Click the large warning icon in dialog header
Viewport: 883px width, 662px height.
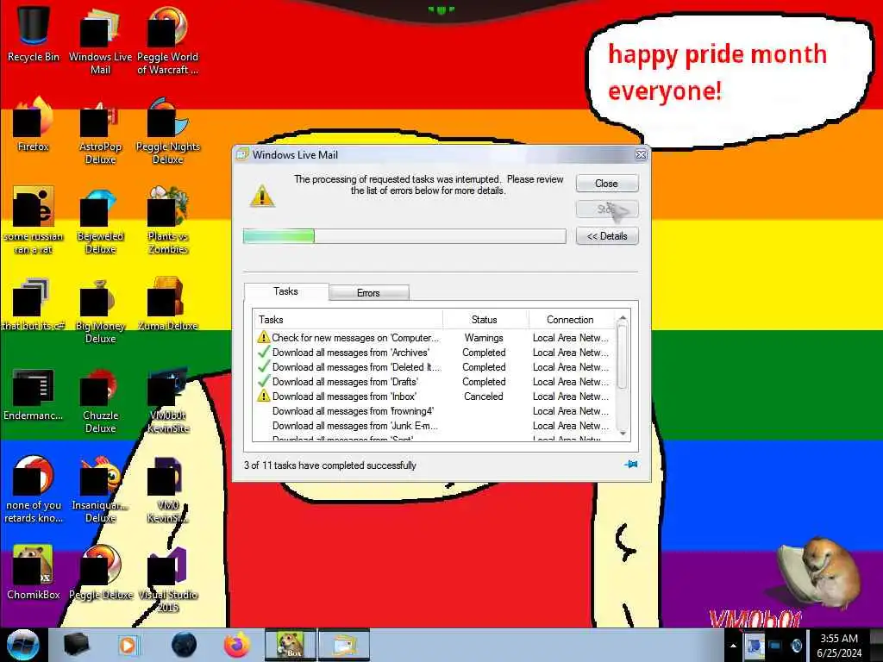pos(262,196)
